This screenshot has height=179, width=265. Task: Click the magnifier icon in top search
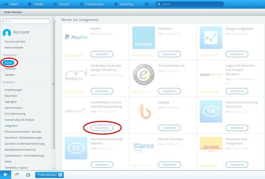159,4
